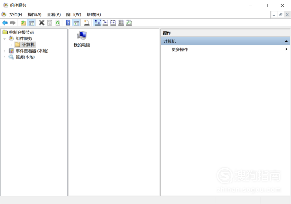291x204 pixels.
Task: Minimize the inner MDI window
Action: pyautogui.click(x=274, y=15)
